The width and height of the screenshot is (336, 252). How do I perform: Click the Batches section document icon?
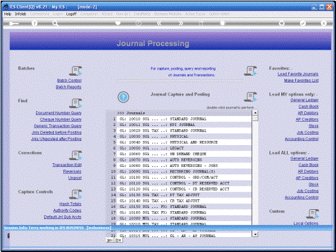75,71
